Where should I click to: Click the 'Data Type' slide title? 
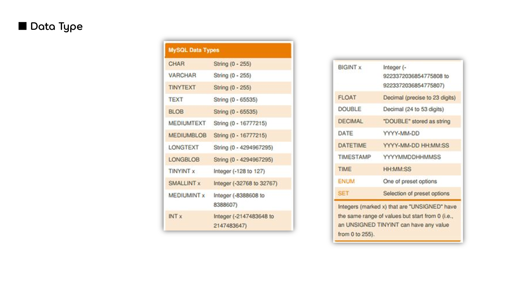(x=56, y=27)
